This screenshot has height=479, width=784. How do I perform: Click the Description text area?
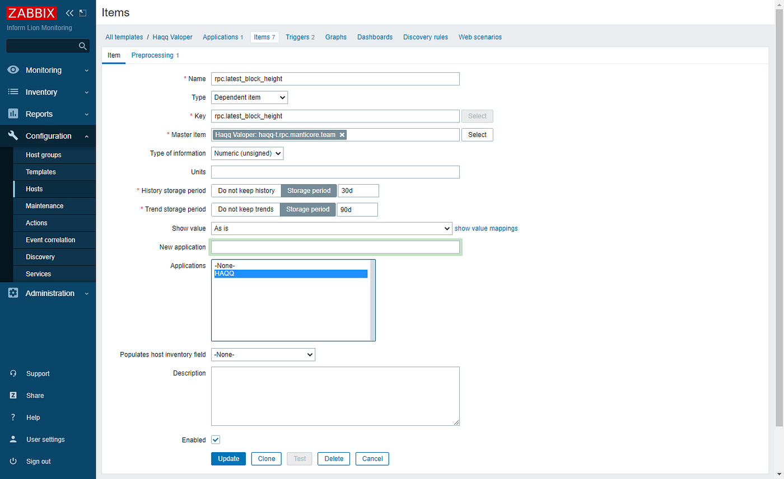click(x=335, y=396)
